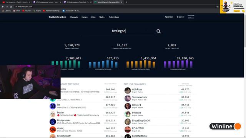Open the buster stream link
Viewport: 246px width, 138px height.
(x=61, y=112)
